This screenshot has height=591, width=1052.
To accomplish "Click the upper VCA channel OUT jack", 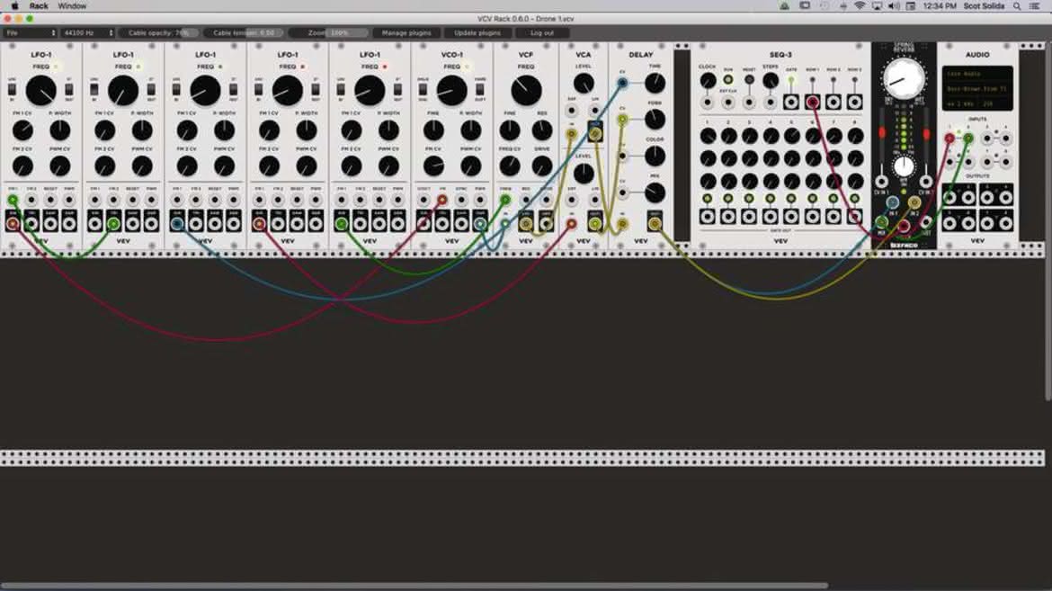I will tap(595, 134).
